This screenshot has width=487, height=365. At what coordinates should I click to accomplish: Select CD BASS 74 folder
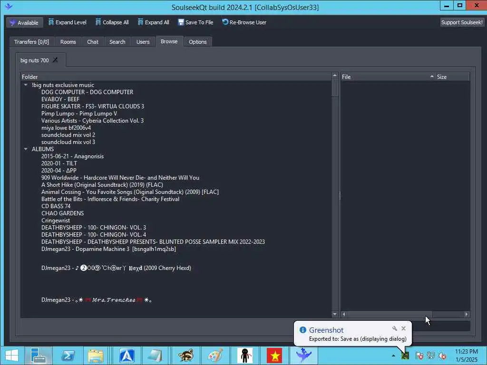(56, 206)
